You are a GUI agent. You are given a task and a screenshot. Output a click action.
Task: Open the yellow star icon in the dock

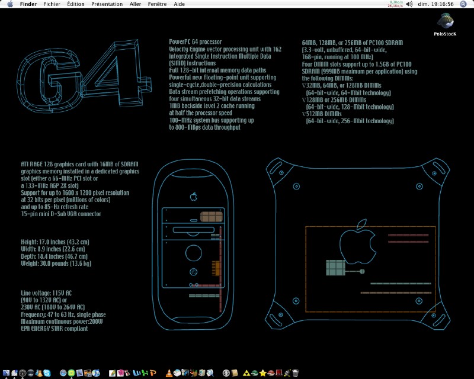coord(263,373)
